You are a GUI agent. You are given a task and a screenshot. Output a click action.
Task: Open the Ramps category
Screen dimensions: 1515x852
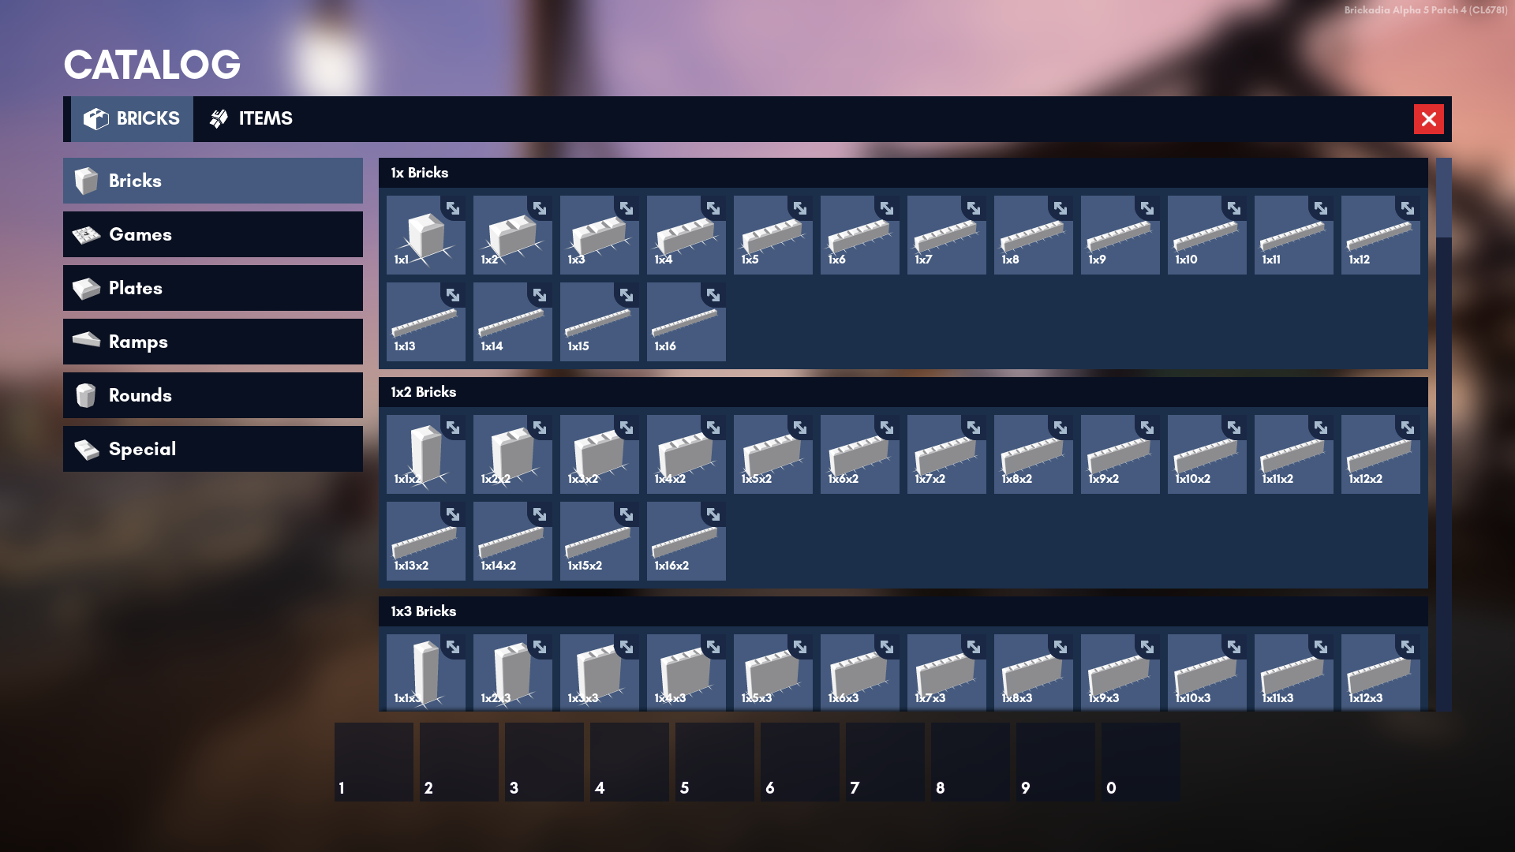(x=213, y=342)
